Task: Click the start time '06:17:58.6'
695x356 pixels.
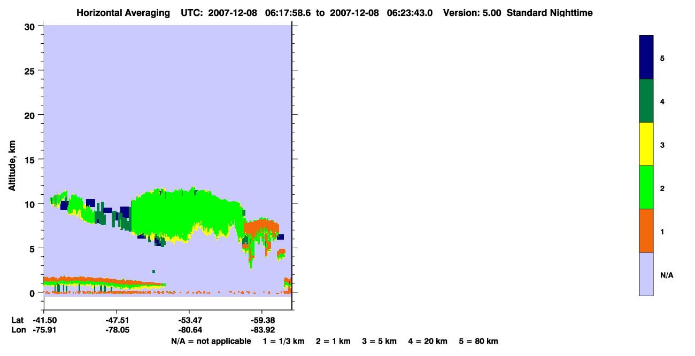Action: click(288, 13)
